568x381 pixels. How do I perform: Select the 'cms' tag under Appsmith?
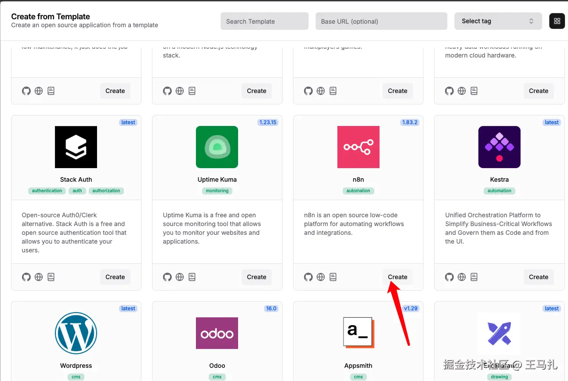[x=358, y=377]
